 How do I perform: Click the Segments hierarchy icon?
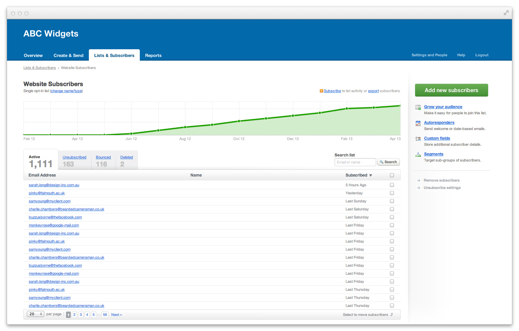click(418, 155)
